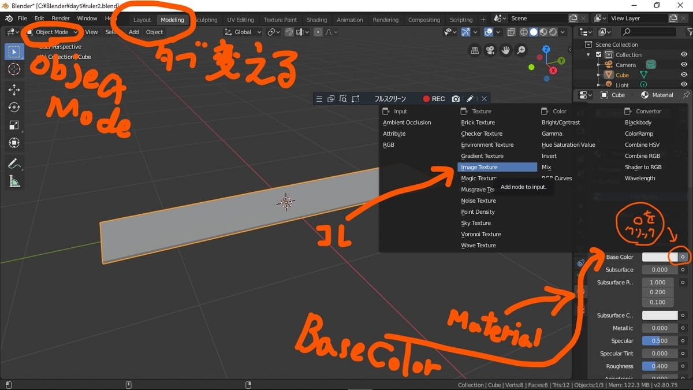Click the magnifier zoom view icon

point(521,50)
